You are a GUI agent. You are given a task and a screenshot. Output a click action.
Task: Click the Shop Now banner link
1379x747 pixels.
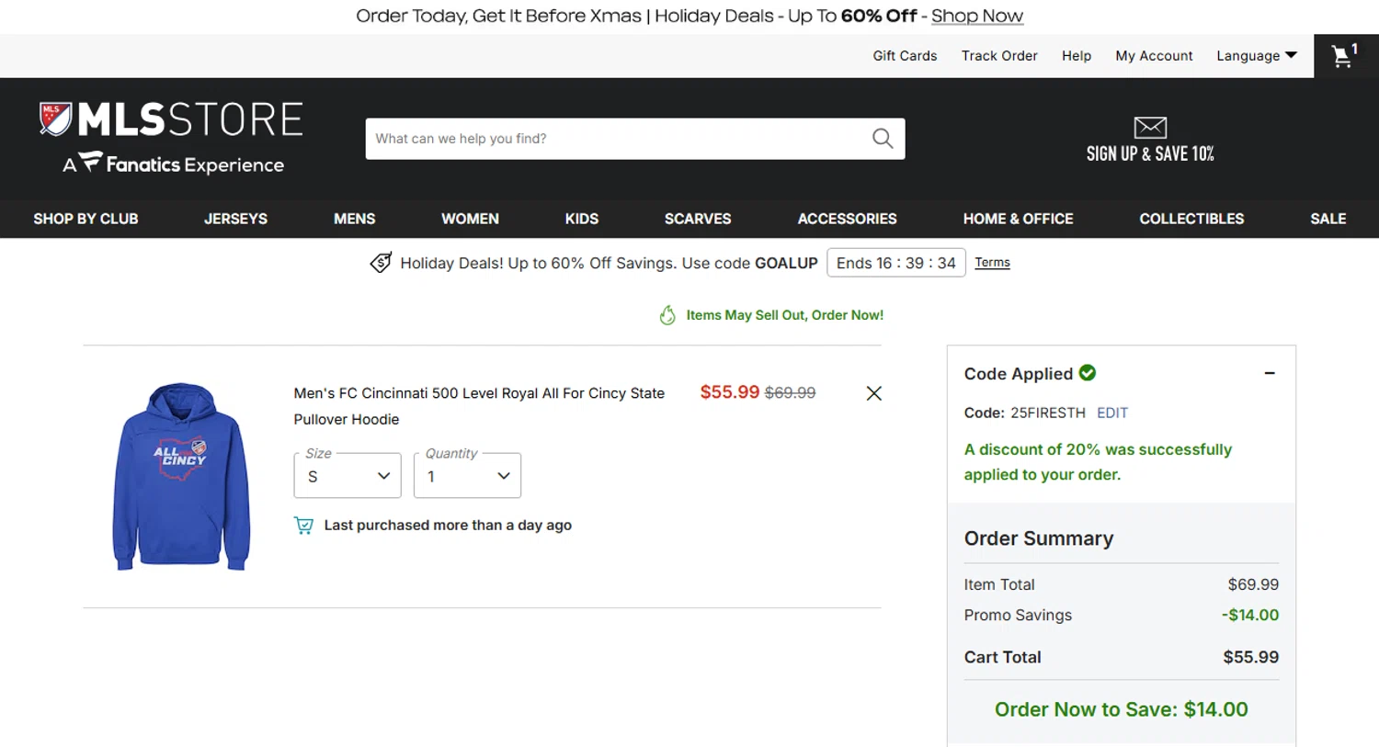coord(977,16)
